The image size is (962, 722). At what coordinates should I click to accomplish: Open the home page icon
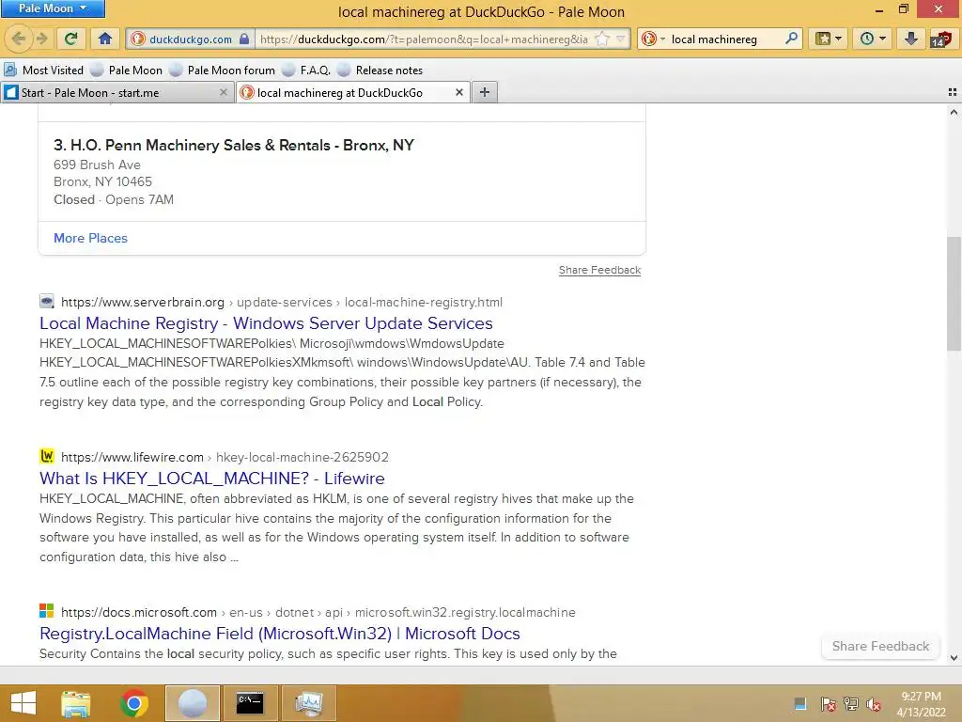pos(105,39)
